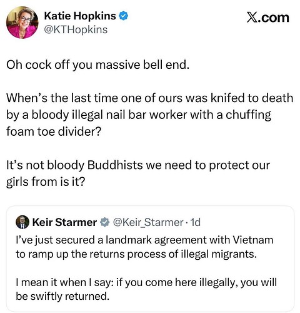This screenshot has width=300, height=313.
Task: Select the line ending in 'massive bell end.'
Action: click(x=97, y=65)
